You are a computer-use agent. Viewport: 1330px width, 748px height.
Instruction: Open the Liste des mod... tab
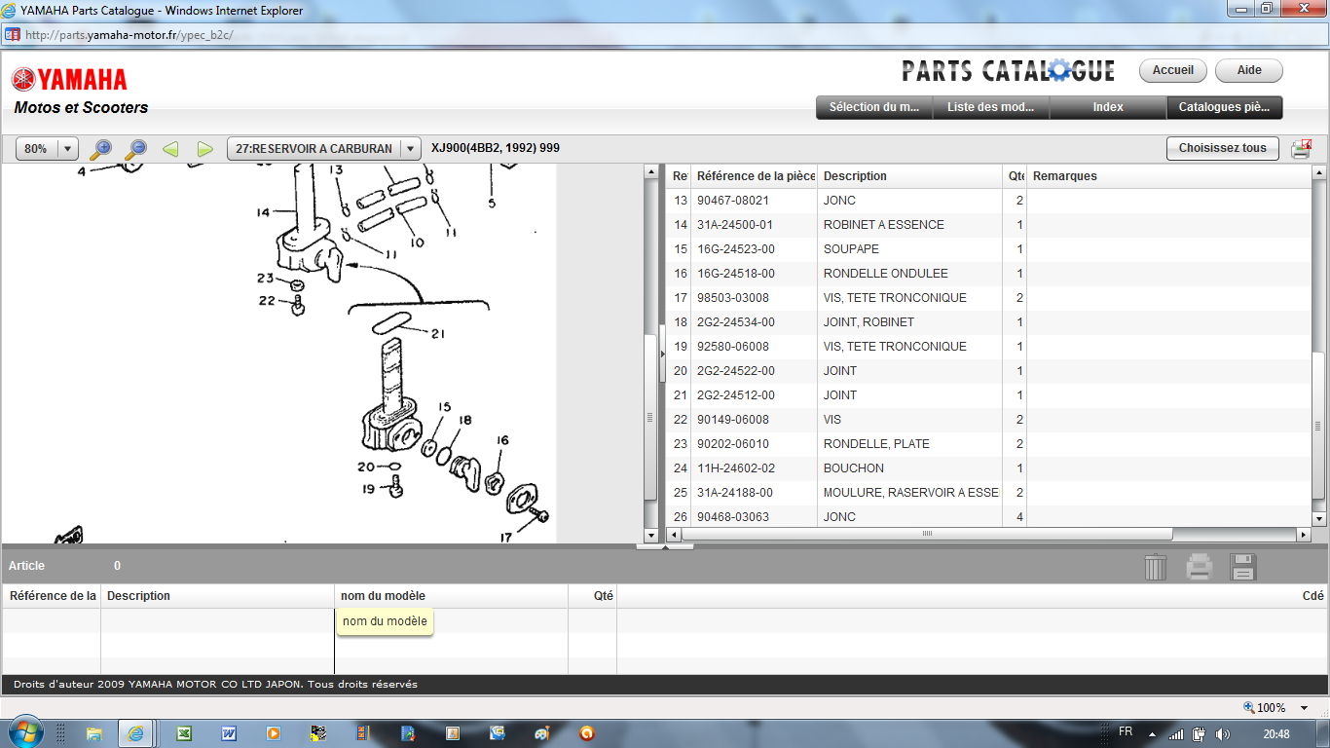pos(991,107)
